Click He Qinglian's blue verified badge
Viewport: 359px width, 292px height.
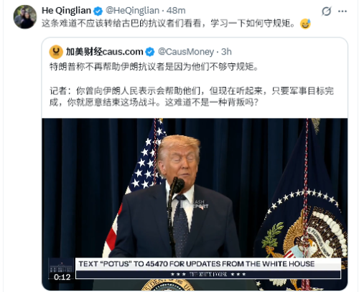(x=98, y=11)
